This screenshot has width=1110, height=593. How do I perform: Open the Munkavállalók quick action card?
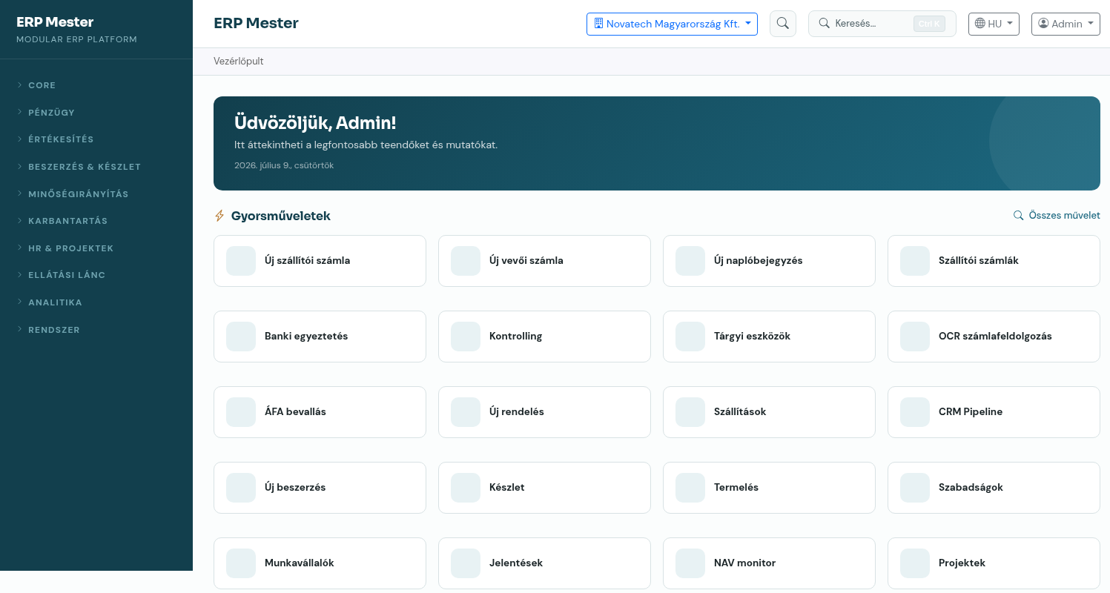(x=320, y=563)
